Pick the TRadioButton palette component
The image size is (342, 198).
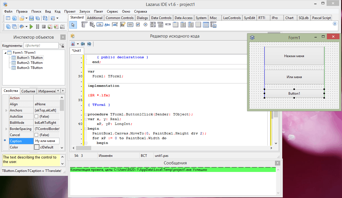145,25
